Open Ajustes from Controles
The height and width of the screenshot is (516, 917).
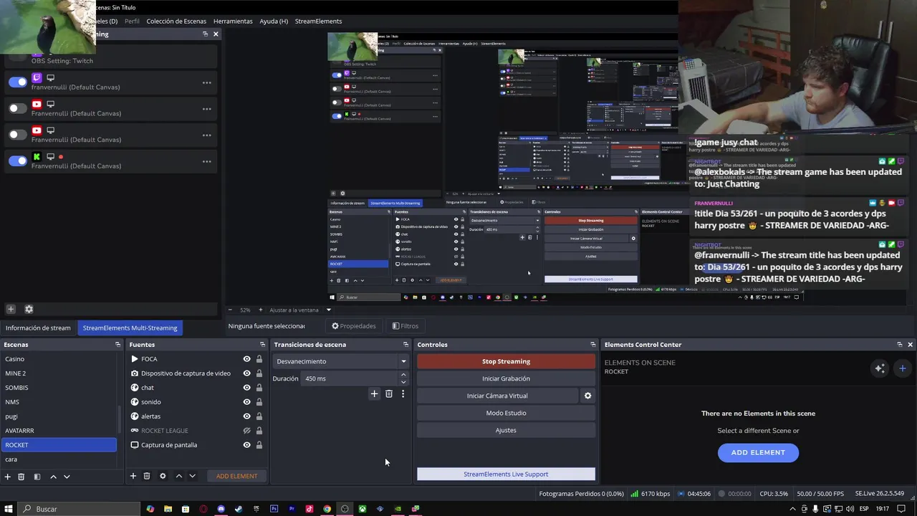point(506,430)
